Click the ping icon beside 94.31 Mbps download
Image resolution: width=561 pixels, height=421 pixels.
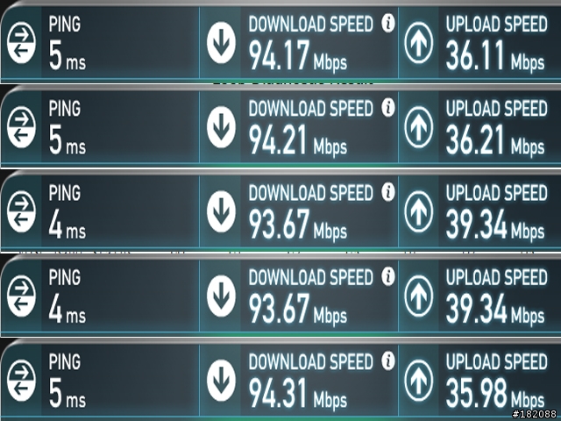click(x=21, y=381)
